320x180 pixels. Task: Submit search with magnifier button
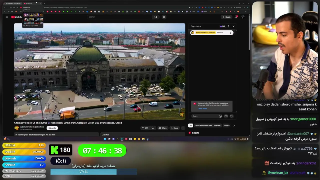pos(156,17)
